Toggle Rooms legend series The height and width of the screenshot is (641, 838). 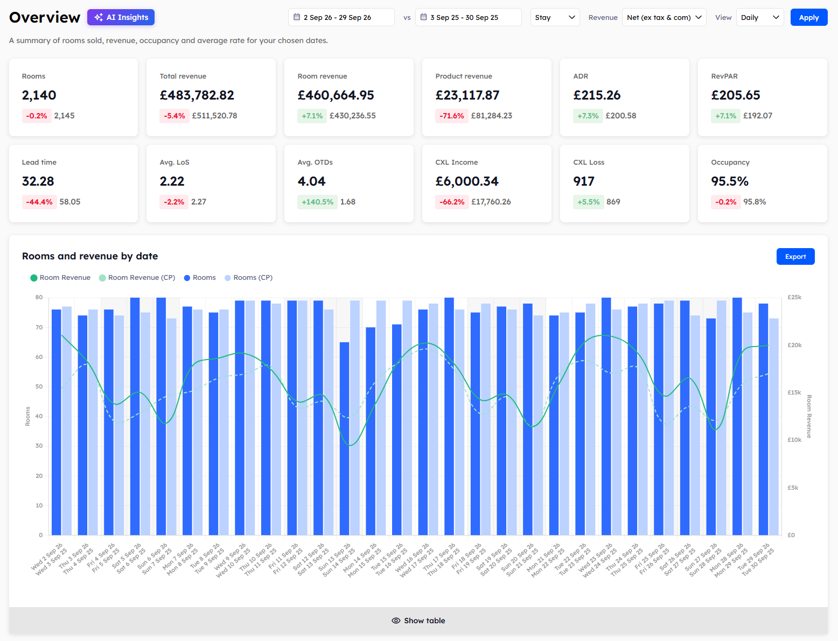(x=200, y=278)
